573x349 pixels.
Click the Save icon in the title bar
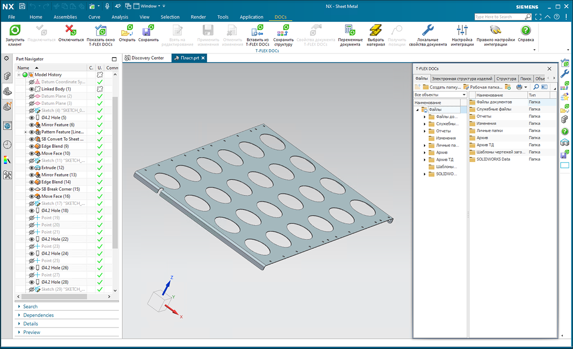pos(22,6)
